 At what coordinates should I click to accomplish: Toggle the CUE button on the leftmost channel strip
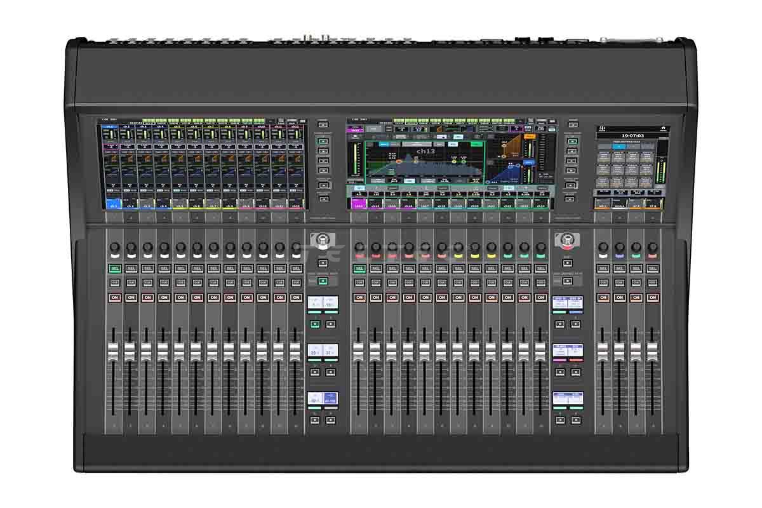pos(114,283)
